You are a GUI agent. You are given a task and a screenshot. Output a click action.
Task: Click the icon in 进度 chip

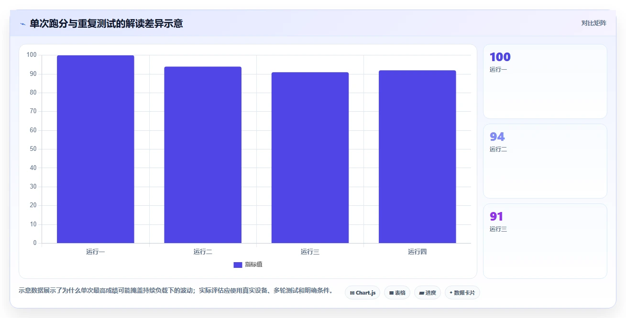point(421,293)
